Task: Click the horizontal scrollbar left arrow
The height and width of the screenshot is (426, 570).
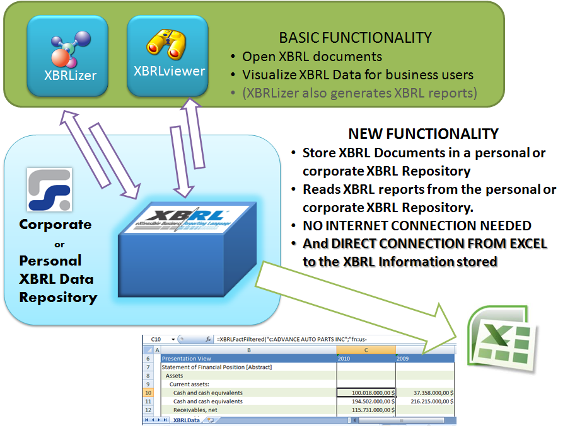Action: (356, 420)
